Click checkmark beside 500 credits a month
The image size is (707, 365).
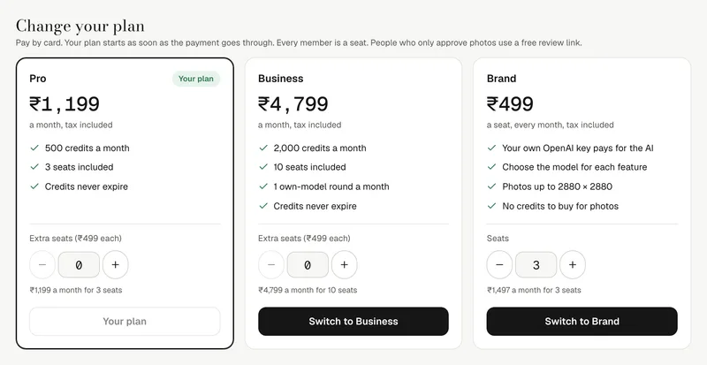coord(34,148)
